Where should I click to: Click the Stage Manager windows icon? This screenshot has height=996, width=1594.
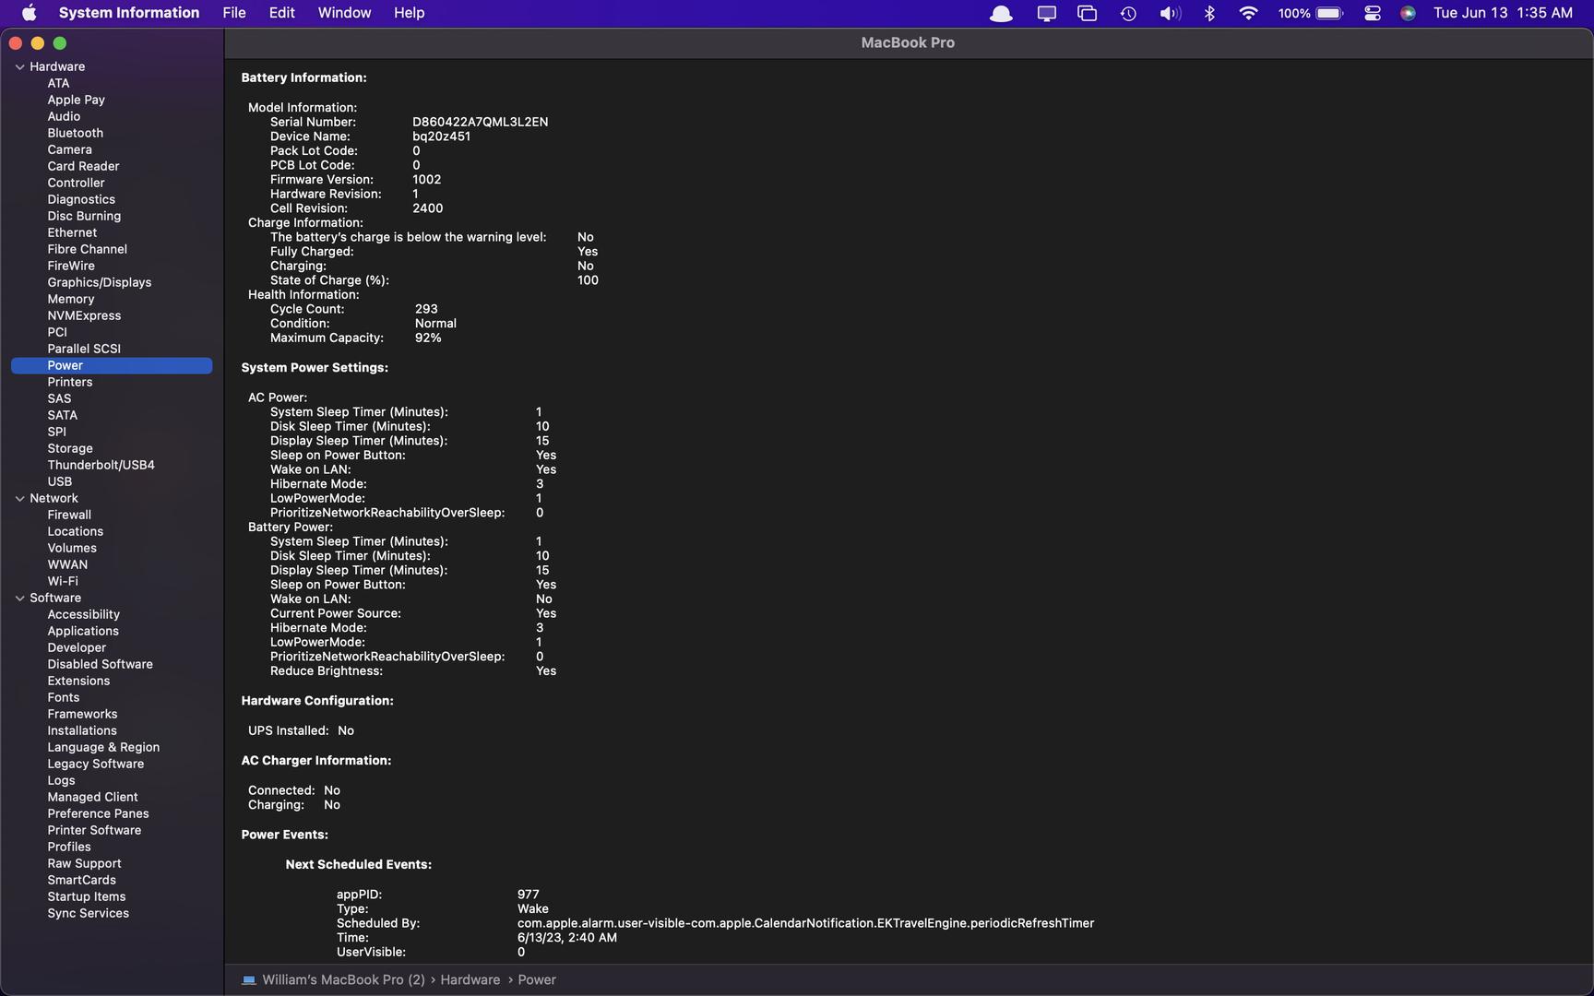1087,13
